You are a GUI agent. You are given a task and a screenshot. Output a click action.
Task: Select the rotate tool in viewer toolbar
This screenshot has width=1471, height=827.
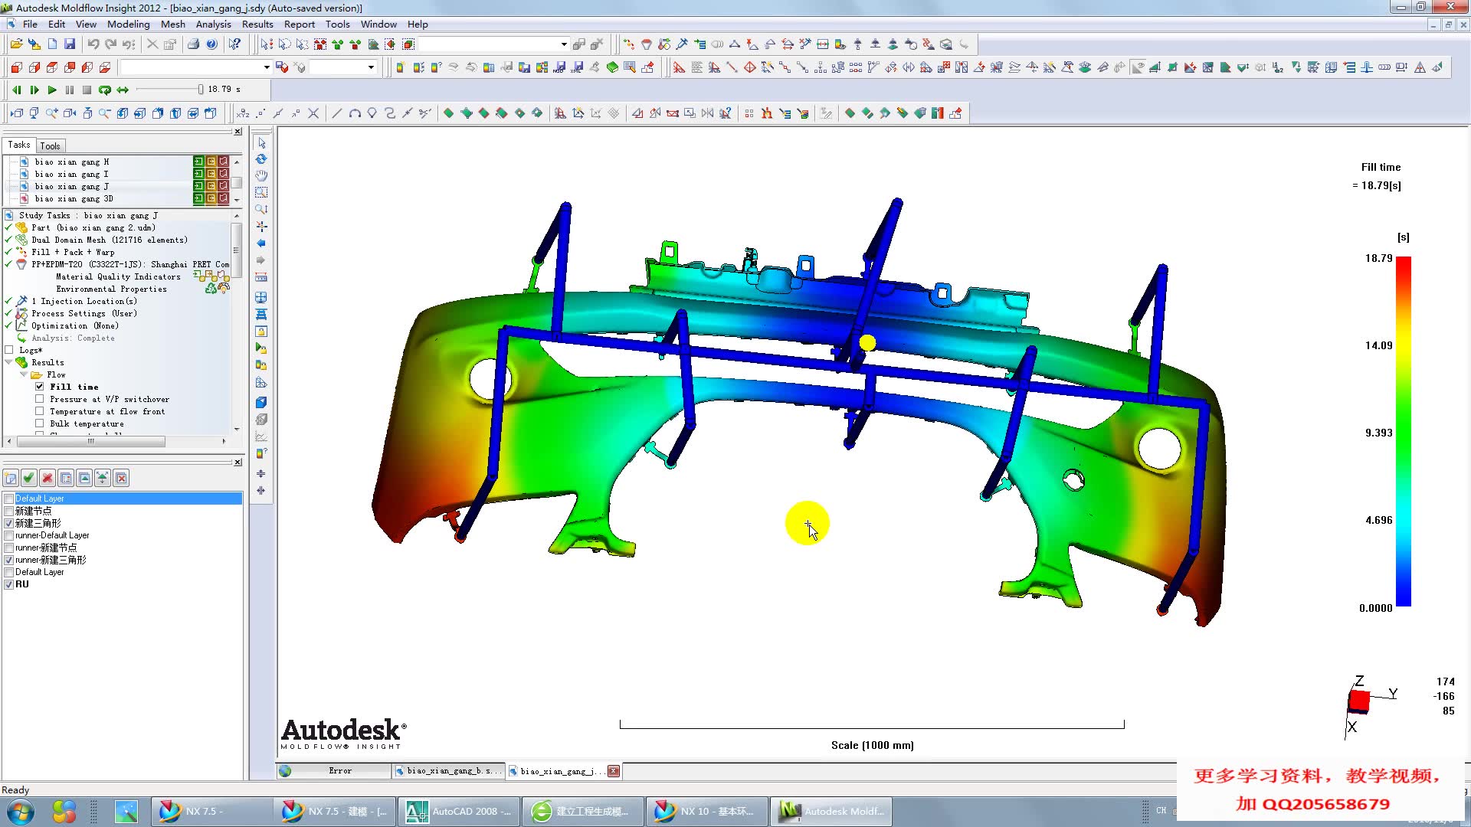point(261,159)
